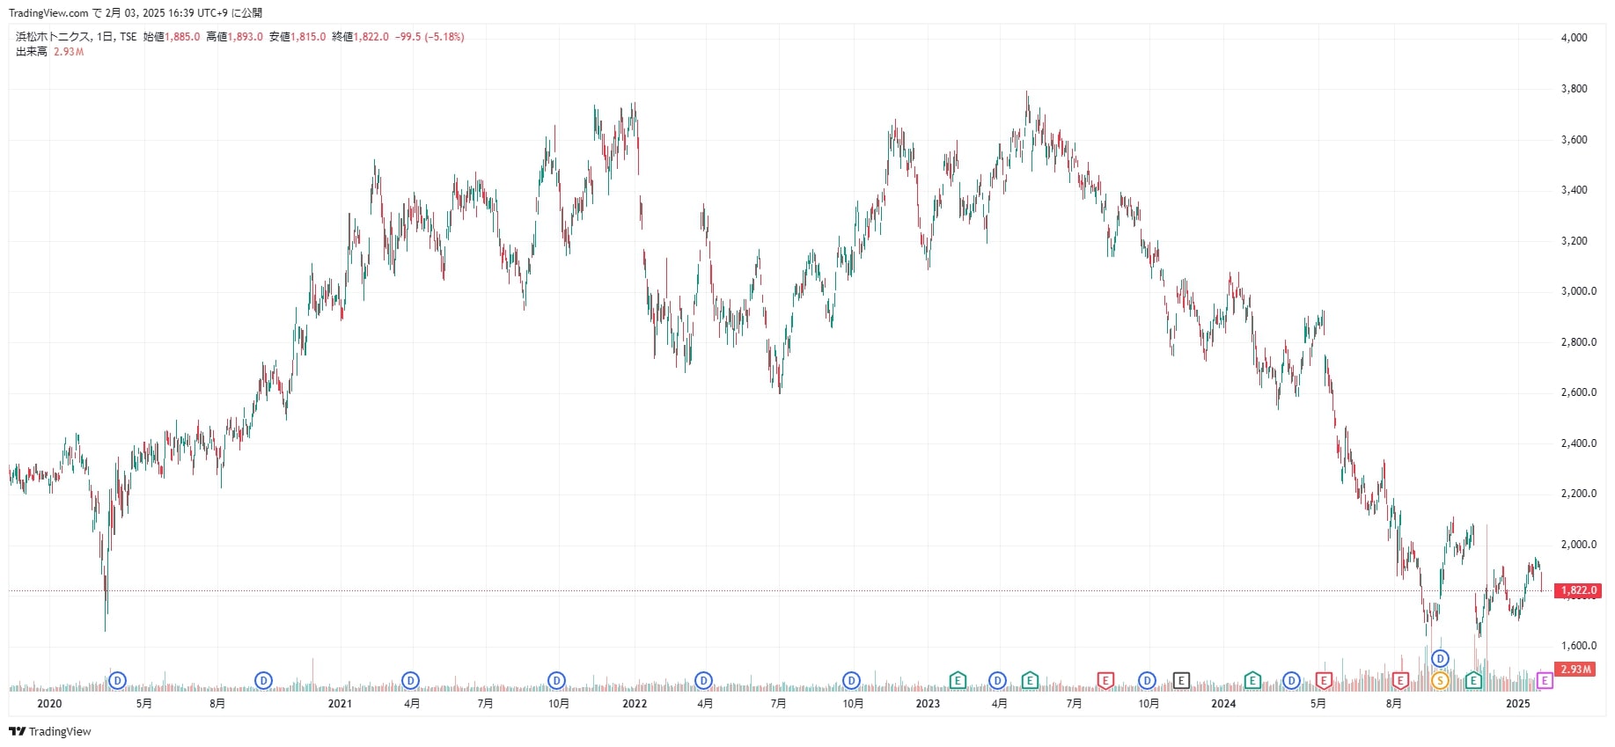
Task: Open the dividend D marker beside 10月 2021
Action: point(556,680)
